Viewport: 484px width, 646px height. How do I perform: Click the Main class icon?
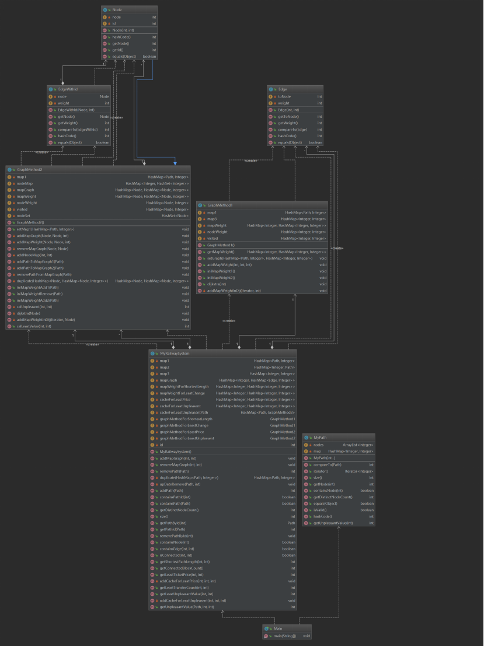pos(266,628)
